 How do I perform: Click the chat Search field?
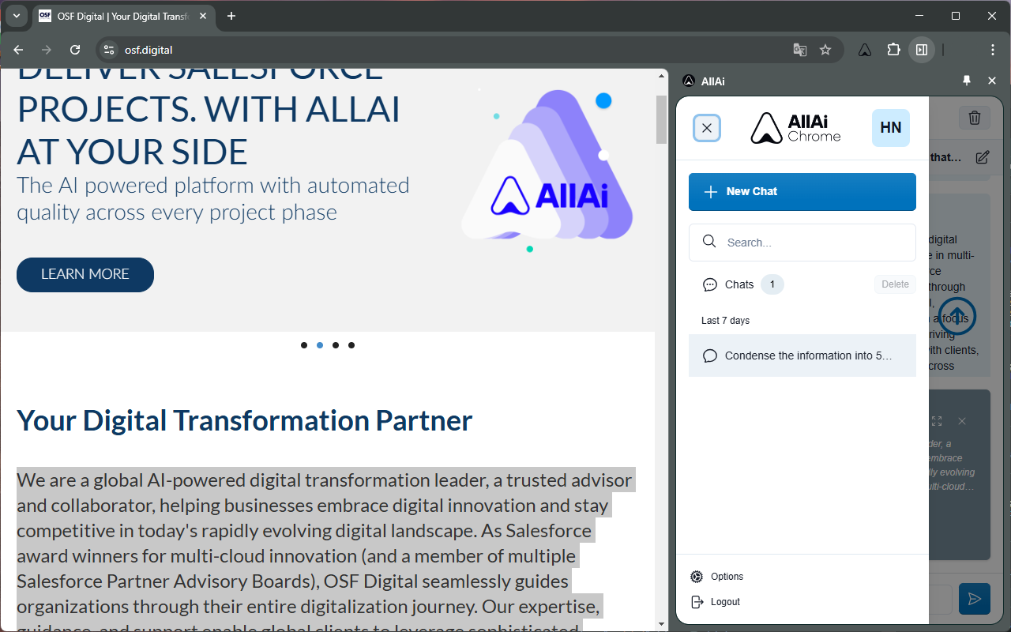pos(802,243)
